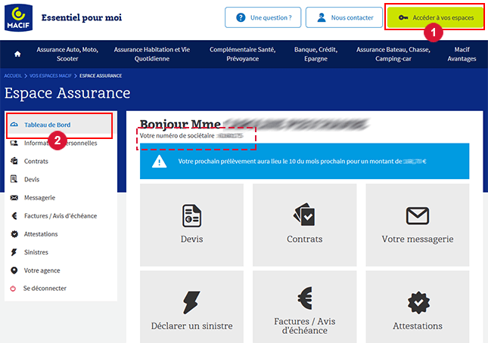The height and width of the screenshot is (343, 488).
Task: Click Votre numéro de sociétaire text
Action: click(177, 136)
